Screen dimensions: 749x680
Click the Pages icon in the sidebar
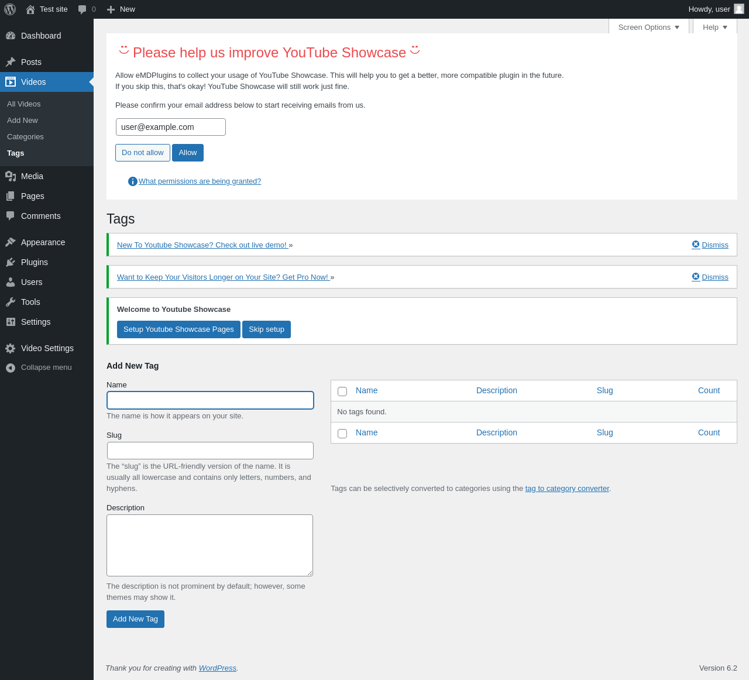tap(11, 196)
